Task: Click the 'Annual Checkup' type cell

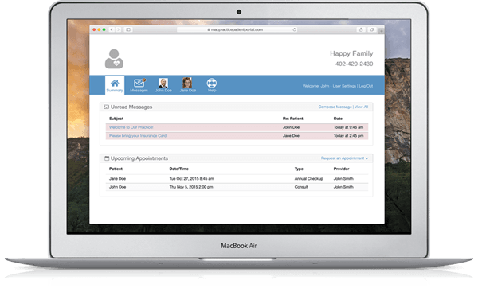Action: 309,179
